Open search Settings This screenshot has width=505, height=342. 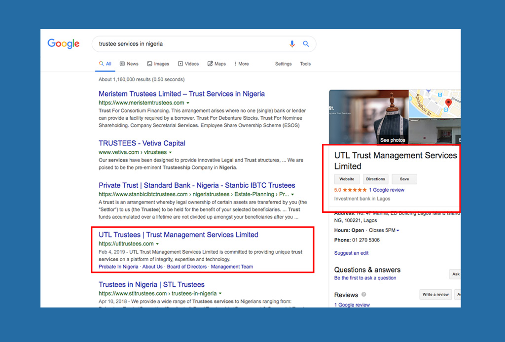pos(284,64)
